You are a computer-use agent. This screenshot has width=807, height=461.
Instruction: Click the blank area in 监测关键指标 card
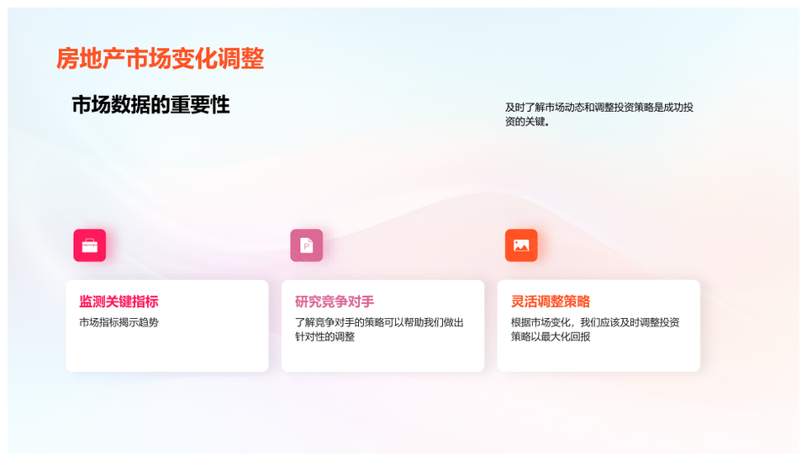pyautogui.click(x=166, y=352)
